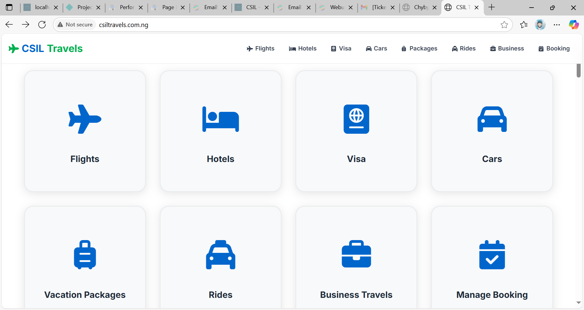This screenshot has height=310, width=584.
Task: Open the Hotels navigation menu item
Action: pos(303,49)
